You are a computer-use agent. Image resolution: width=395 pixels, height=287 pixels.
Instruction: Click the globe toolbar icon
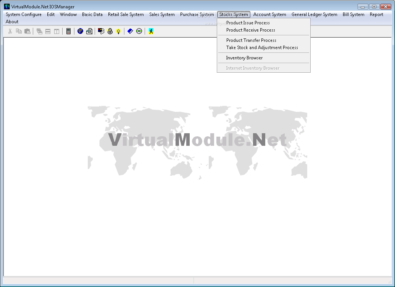coord(81,31)
